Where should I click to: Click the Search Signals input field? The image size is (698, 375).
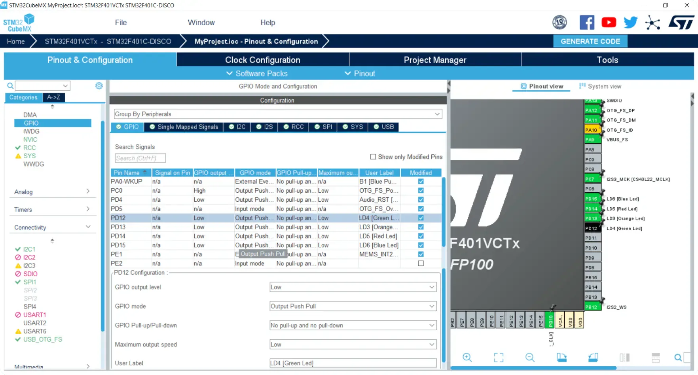click(140, 158)
